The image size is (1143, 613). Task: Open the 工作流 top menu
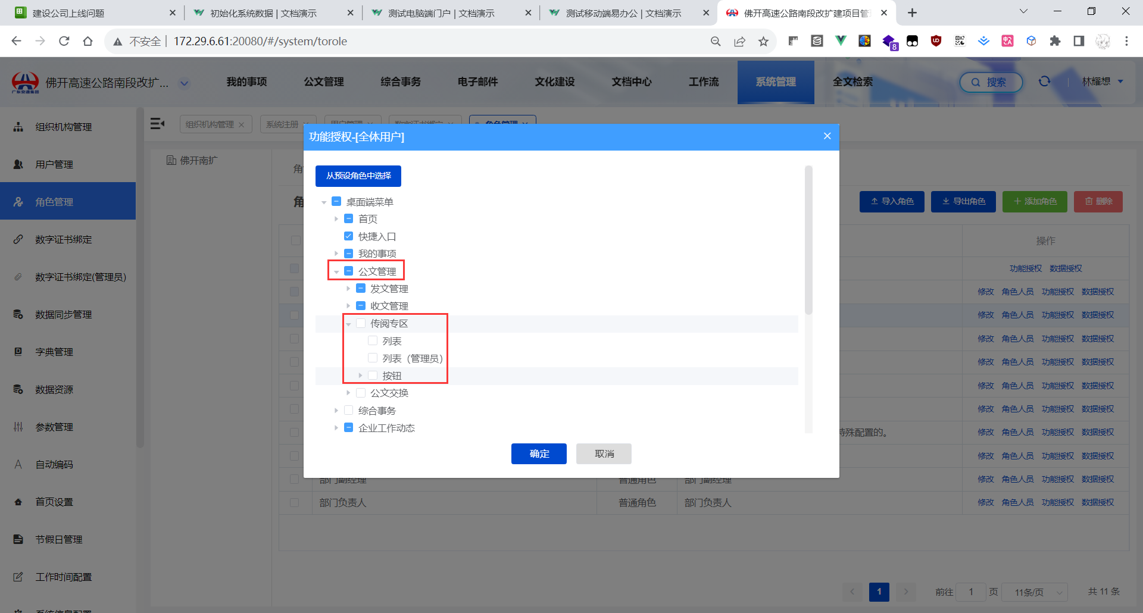pos(704,82)
